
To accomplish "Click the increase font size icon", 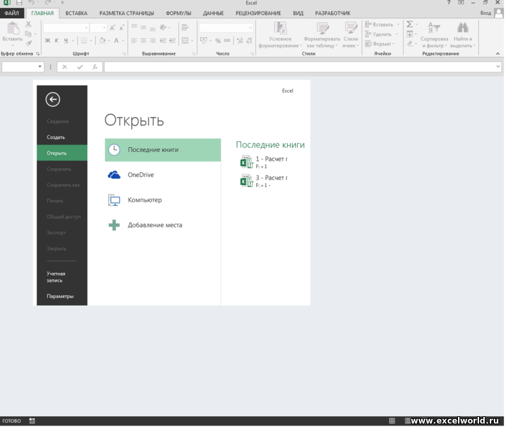I will (112, 28).
